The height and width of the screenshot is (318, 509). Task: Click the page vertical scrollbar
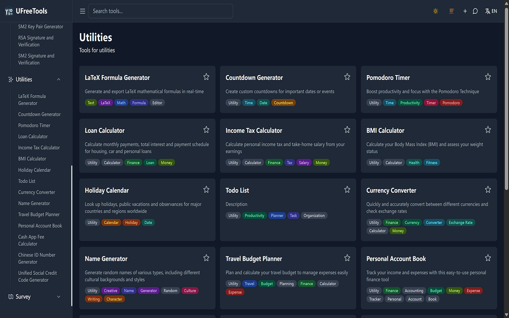[506, 99]
